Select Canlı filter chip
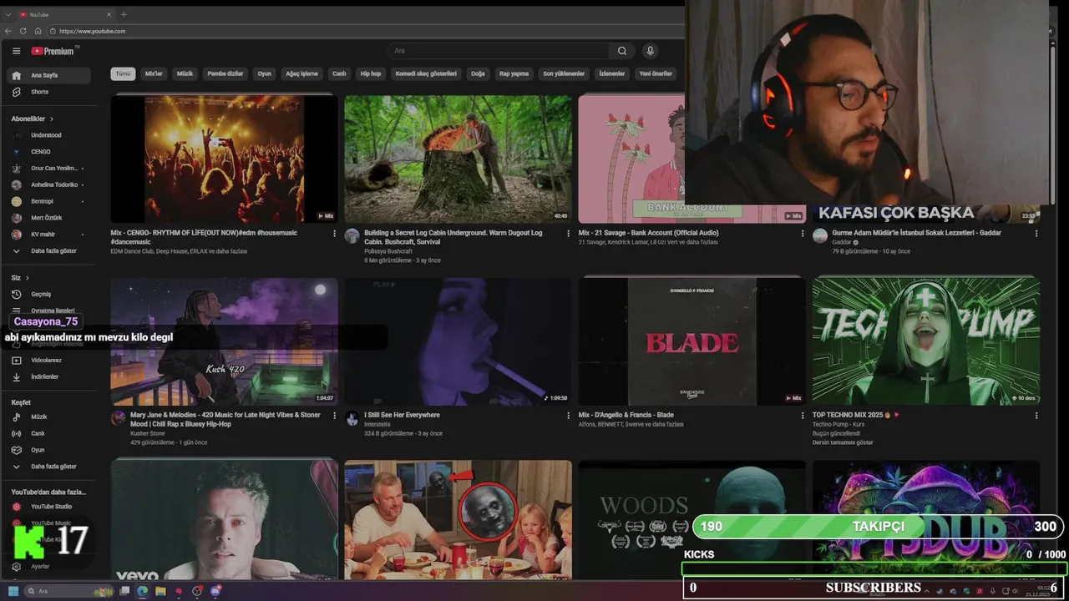1069x601 pixels. [339, 73]
